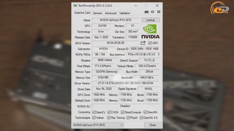Viewport: 234px width, 131px height.
Task: Click the refresh icon in GPU-Z
Action: point(152,12)
